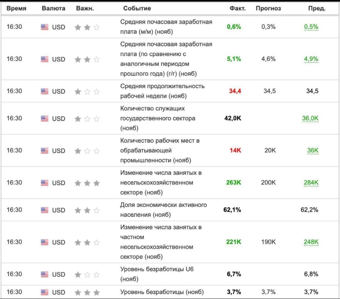Click the Важн. column header
340x299 pixels.
point(85,8)
